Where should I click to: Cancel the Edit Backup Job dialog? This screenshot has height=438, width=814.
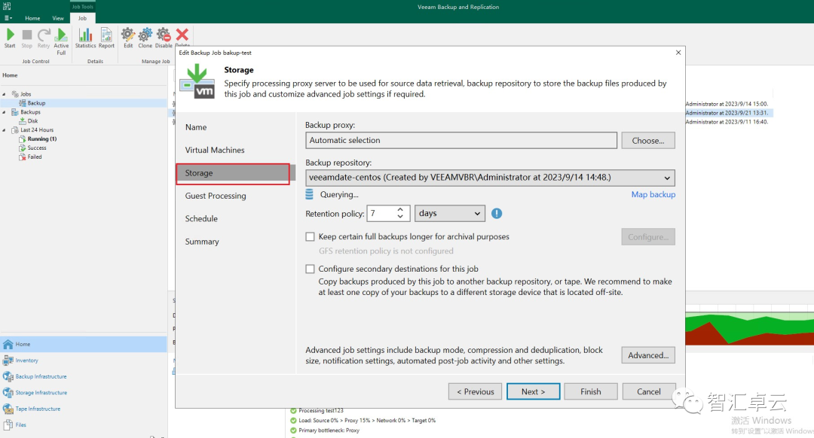pos(649,391)
